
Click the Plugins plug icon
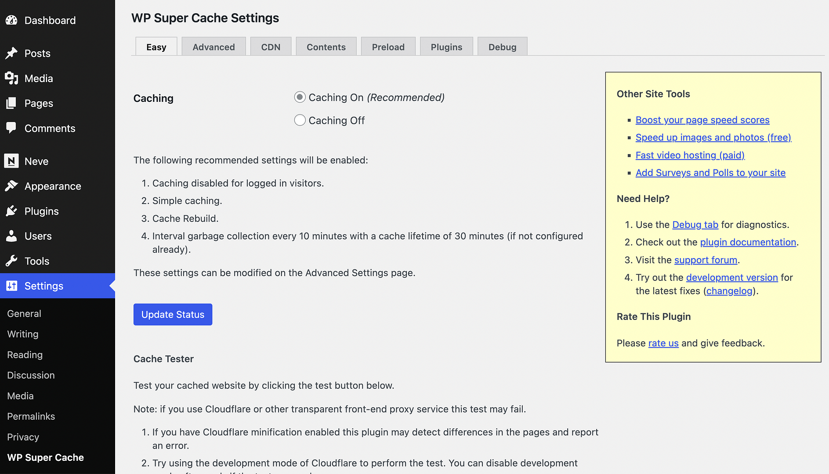click(x=11, y=211)
